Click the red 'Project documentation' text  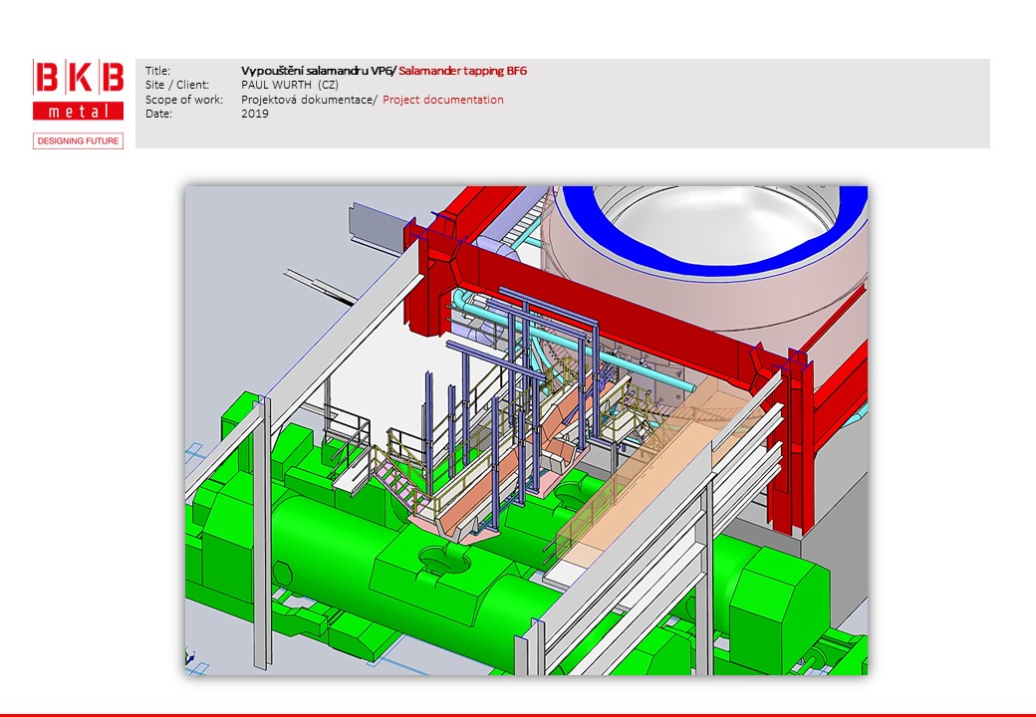(443, 100)
